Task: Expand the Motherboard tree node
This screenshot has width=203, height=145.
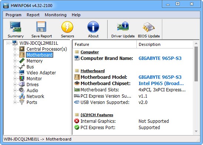Action: pyautogui.click(x=15, y=55)
